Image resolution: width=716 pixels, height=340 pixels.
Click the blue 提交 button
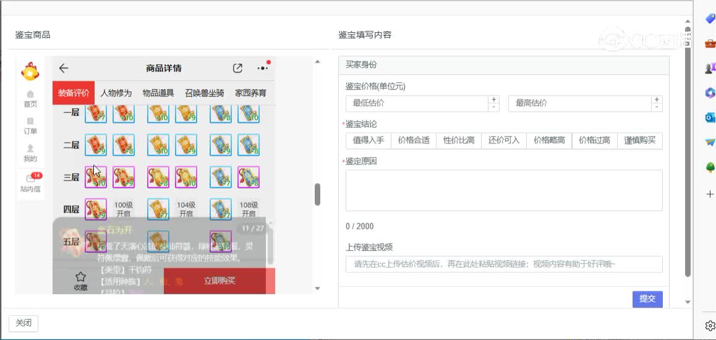coord(647,299)
